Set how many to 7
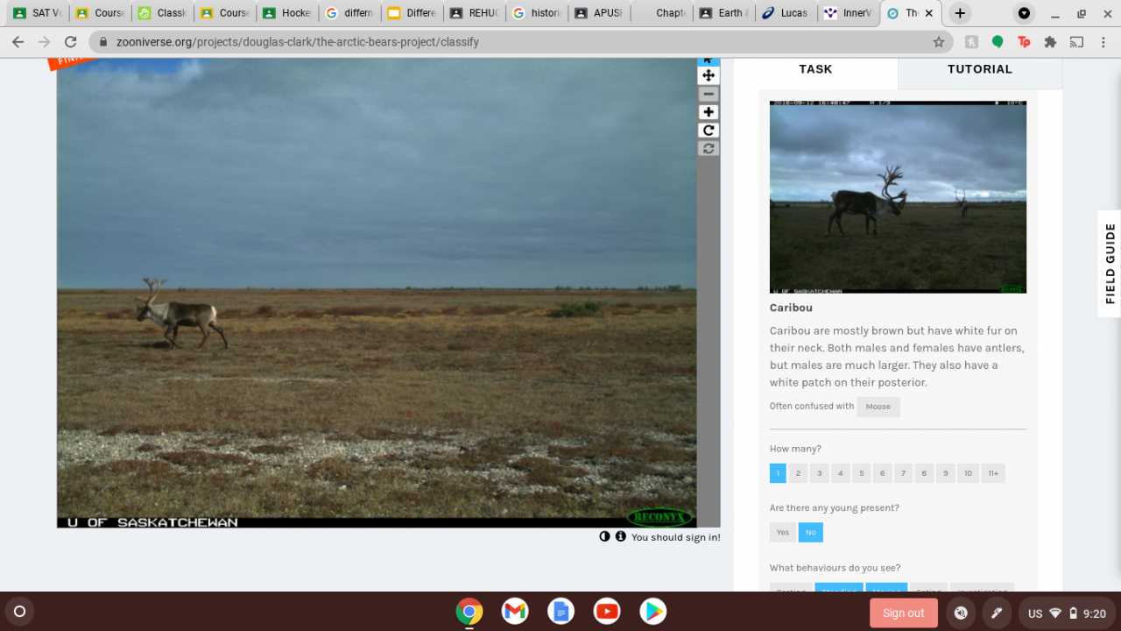 coord(903,473)
